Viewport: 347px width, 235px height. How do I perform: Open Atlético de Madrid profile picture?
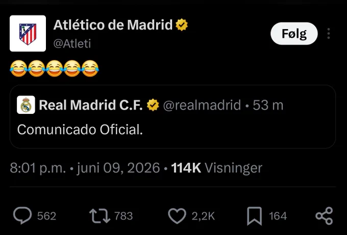pyautogui.click(x=28, y=33)
